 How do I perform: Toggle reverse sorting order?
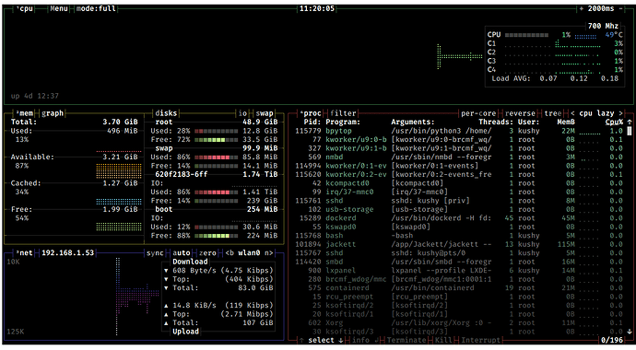pos(520,113)
